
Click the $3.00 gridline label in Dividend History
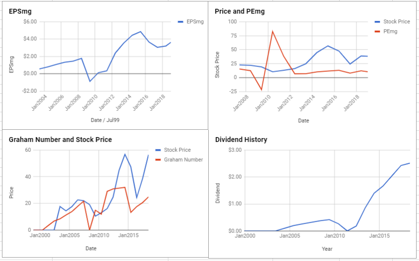tap(235, 150)
